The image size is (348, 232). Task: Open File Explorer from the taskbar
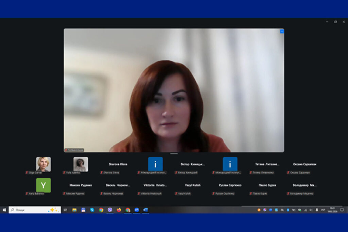click(x=74, y=210)
